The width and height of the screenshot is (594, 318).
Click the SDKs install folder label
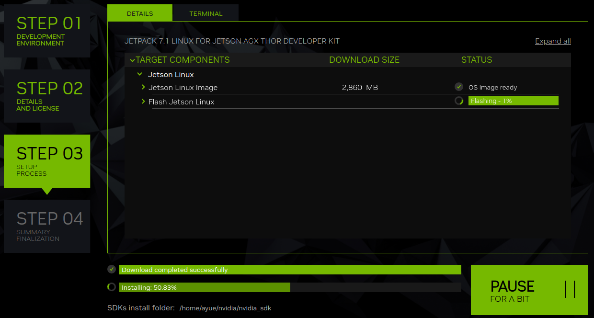(141, 307)
